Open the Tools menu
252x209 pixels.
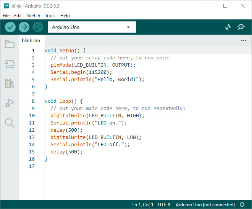point(50,16)
